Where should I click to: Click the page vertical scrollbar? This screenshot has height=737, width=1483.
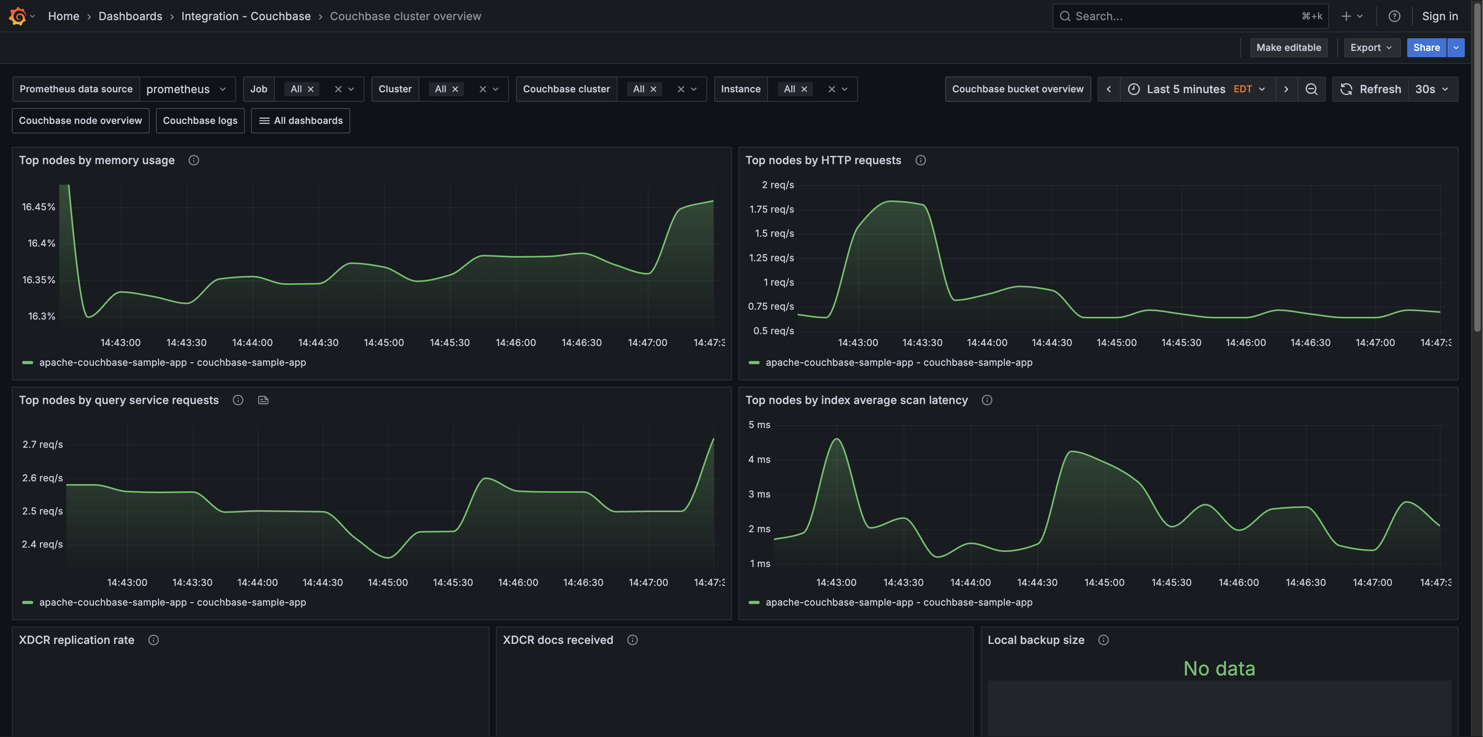(1478, 167)
